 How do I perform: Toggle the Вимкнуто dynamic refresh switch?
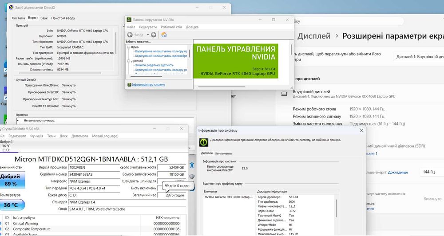(432, 199)
